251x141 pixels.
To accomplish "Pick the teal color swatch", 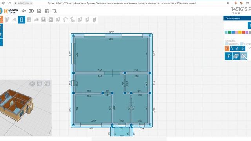I will click(226, 32).
